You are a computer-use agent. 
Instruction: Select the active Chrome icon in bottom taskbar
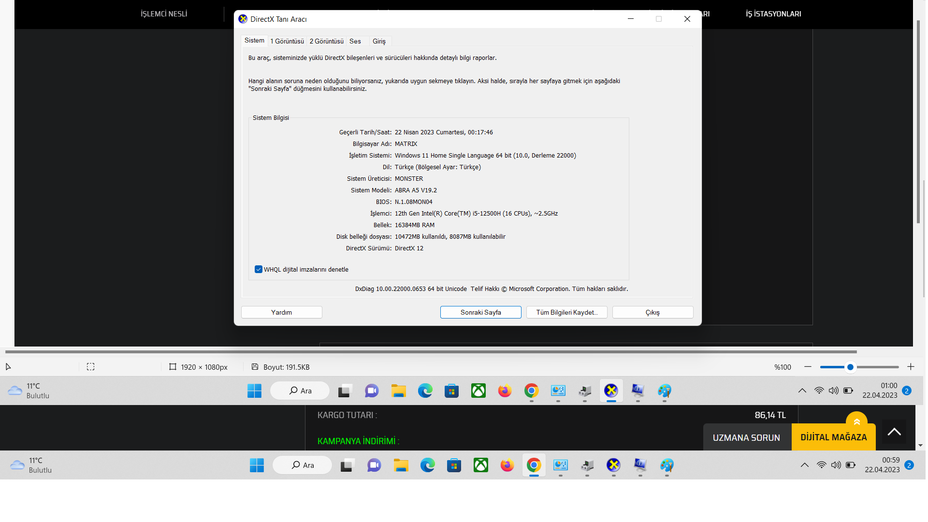coord(534,465)
